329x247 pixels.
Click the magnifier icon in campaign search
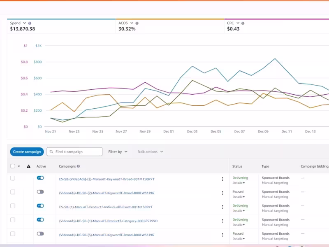[51, 152]
